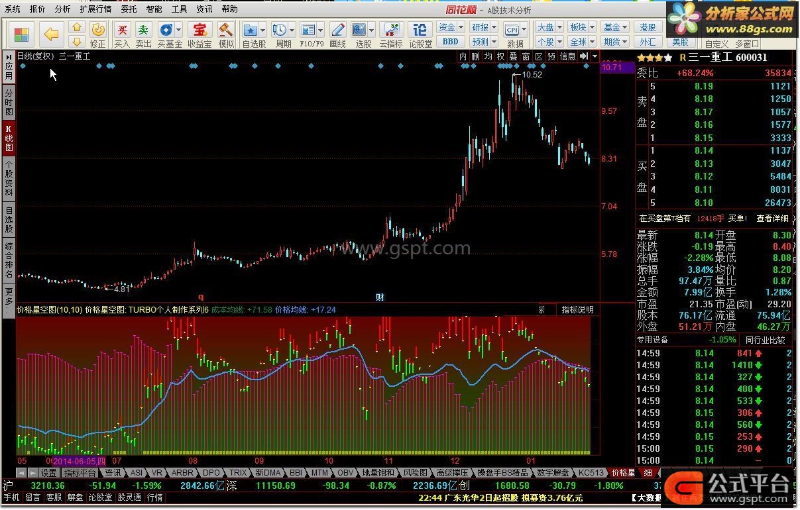Click the colorful home grid icon
The width and height of the screenshot is (800, 510).
pos(22,34)
